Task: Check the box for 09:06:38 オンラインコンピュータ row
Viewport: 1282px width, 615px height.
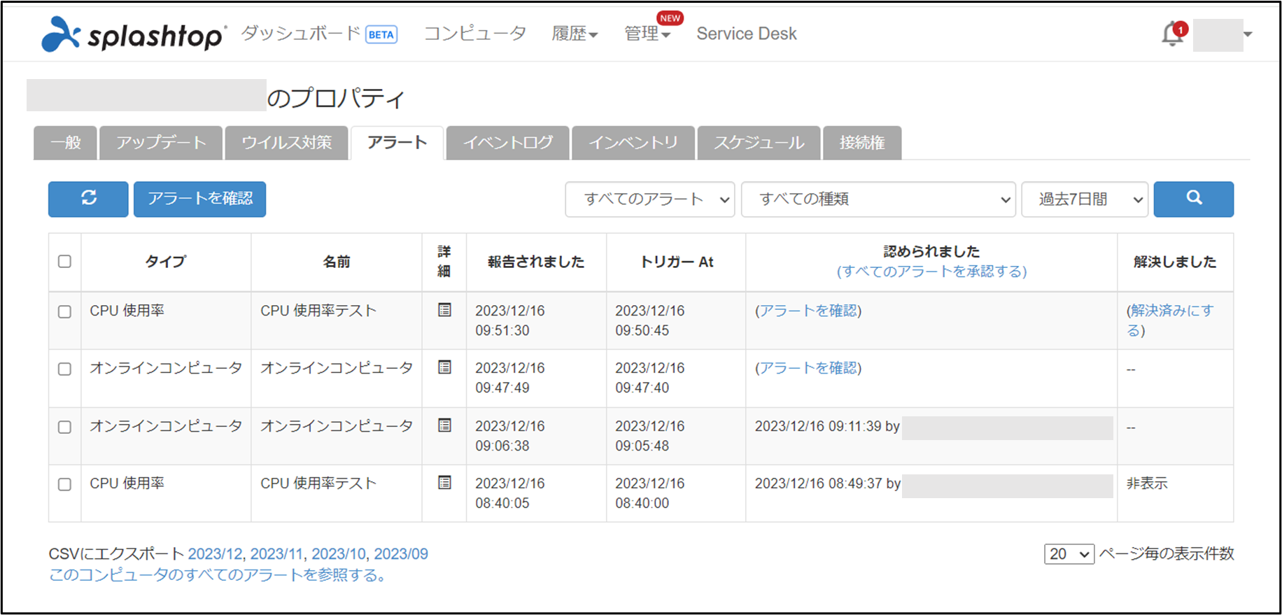Action: [64, 427]
